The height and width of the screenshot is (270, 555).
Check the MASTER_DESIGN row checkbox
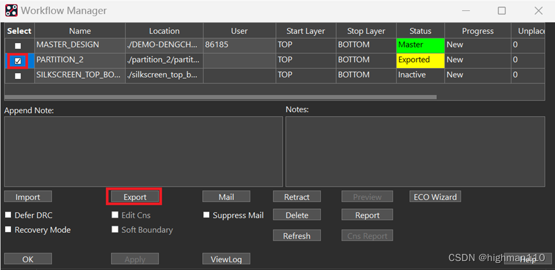click(18, 46)
